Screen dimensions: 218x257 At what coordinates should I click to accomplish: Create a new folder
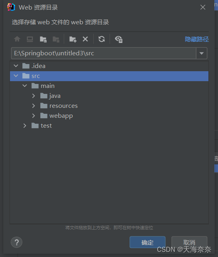(73, 39)
